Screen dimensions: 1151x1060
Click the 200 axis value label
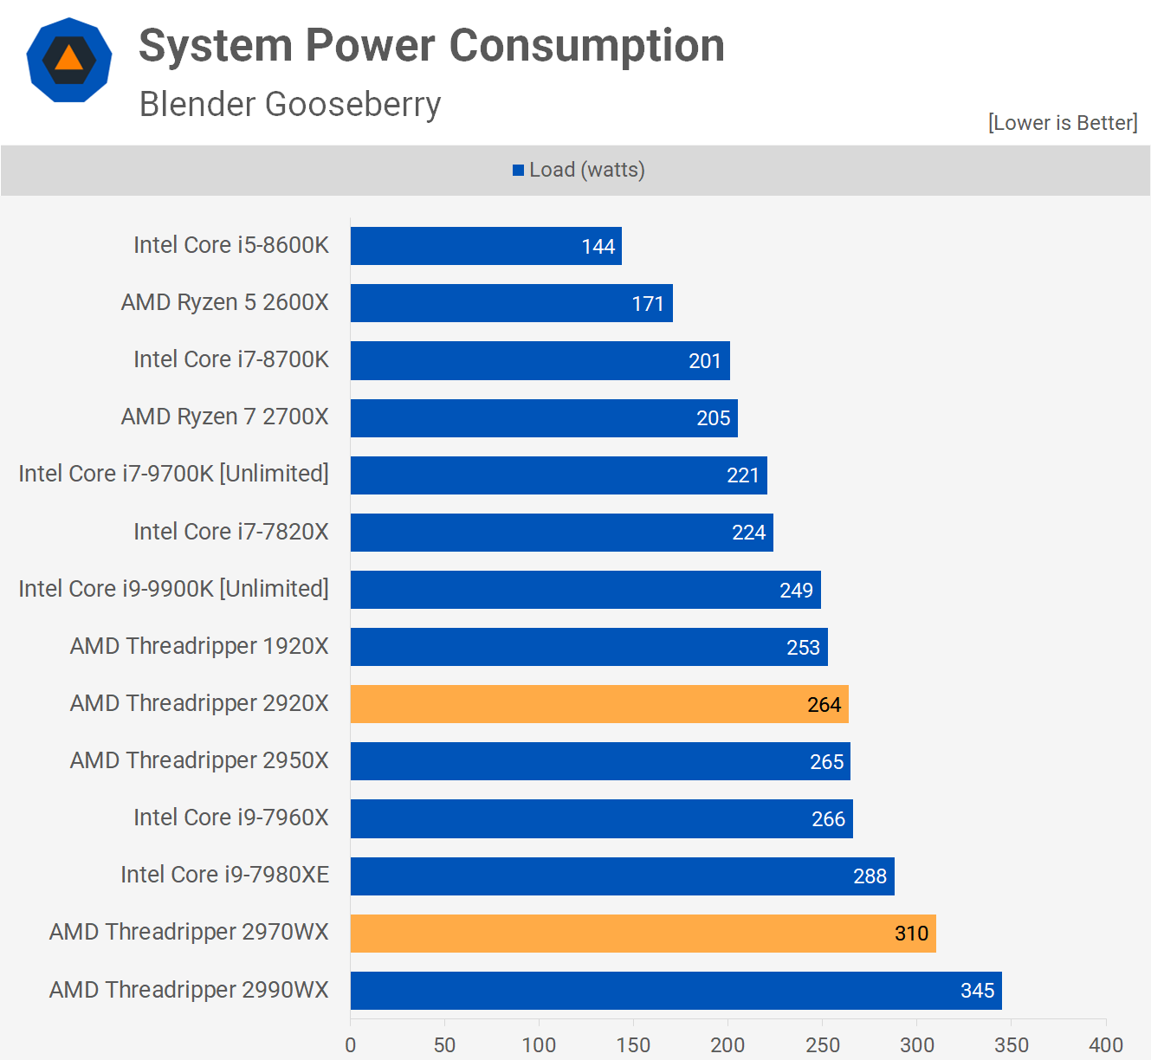tap(727, 1045)
